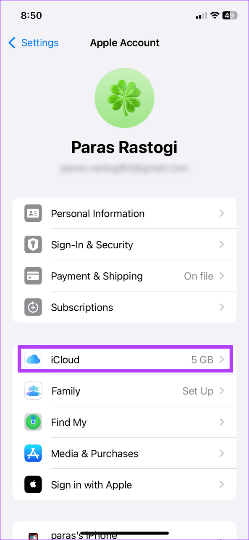
Task: Expand the iCloud row chevron
Action: pyautogui.click(x=223, y=360)
